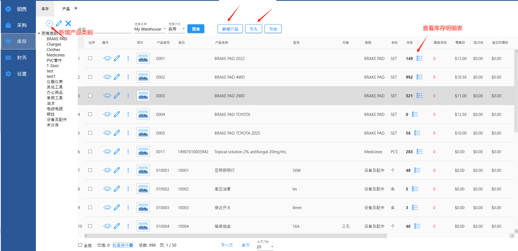The image size is (518, 251).
Task: Go to next page via 下一页 link
Action: pyautogui.click(x=227, y=245)
